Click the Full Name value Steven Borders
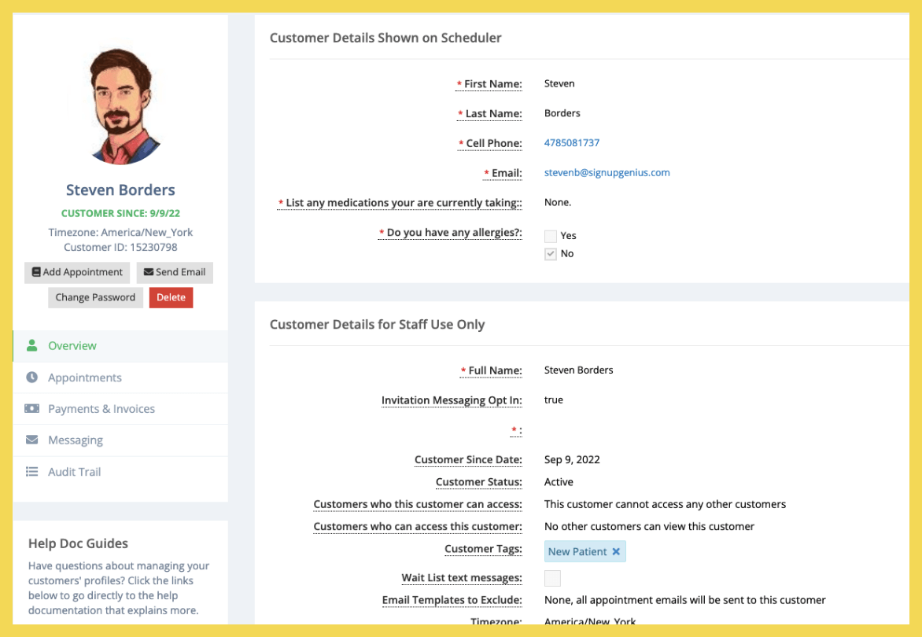 (x=578, y=370)
